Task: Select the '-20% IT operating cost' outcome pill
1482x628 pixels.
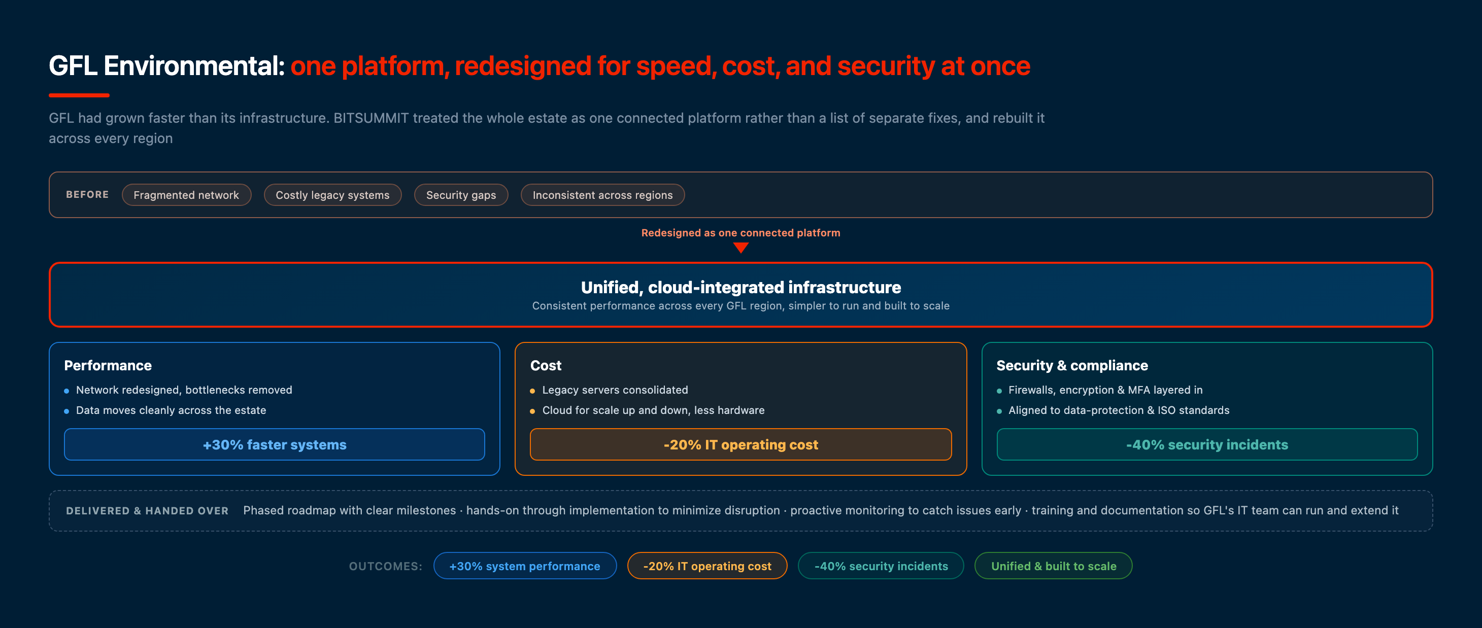Action: point(707,566)
